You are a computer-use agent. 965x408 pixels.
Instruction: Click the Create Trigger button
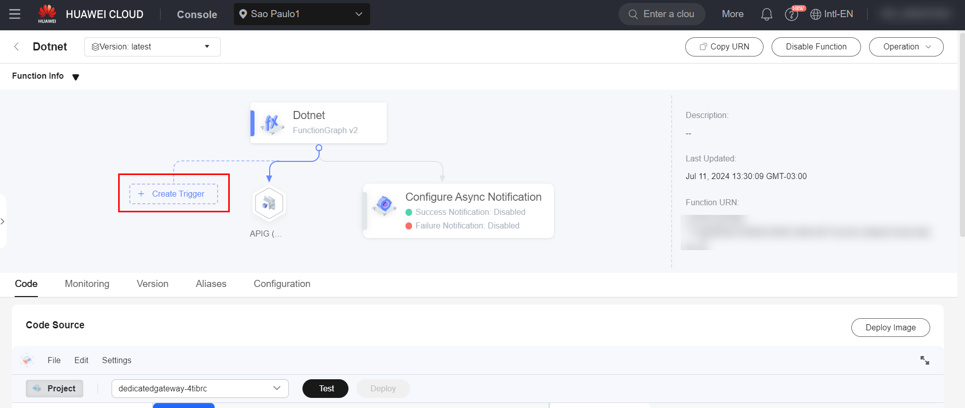174,194
